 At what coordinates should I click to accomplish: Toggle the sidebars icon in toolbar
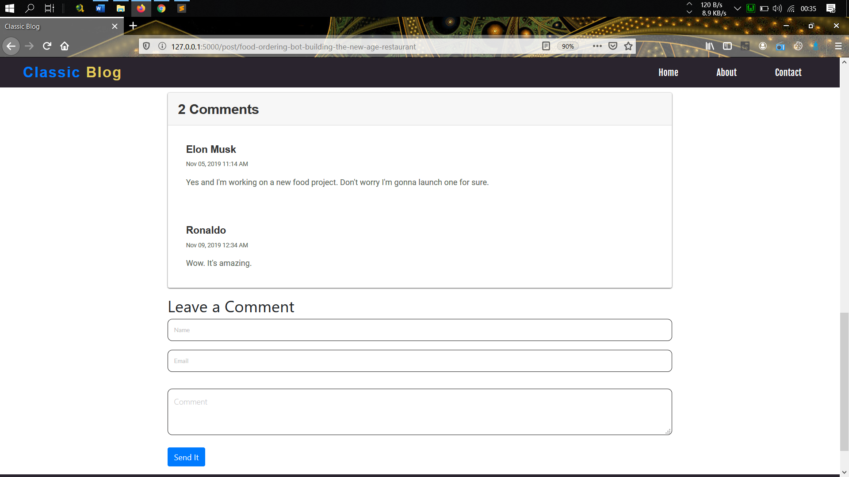[x=727, y=46]
